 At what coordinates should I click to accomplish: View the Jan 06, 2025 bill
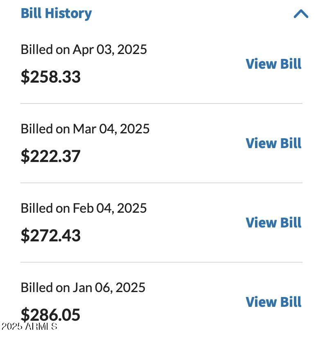pyautogui.click(x=273, y=302)
